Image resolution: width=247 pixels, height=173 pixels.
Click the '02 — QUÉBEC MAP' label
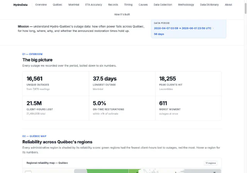click(34, 136)
